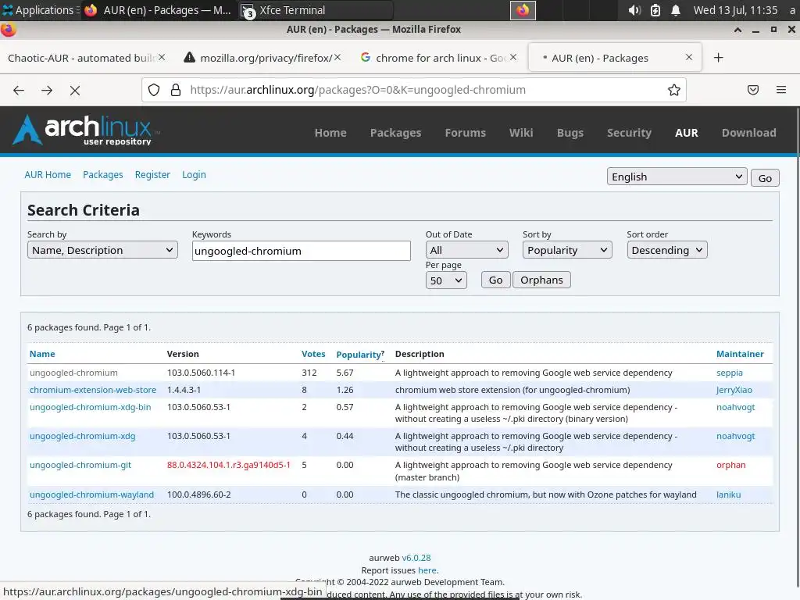The width and height of the screenshot is (800, 600).
Task: Switch to the Chaotic-AUR tab
Action: coord(81,58)
